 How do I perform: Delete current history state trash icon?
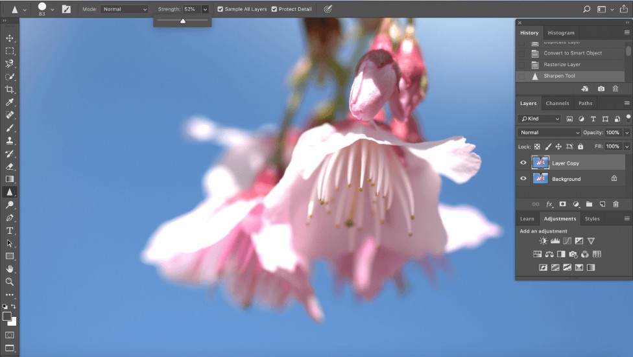615,89
